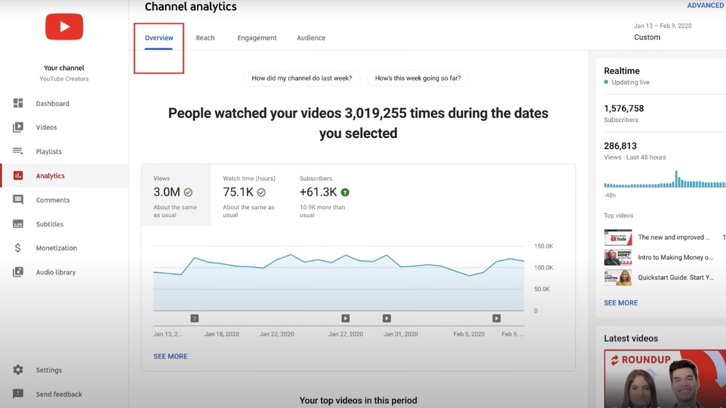Open the Dashboard from the sidebar
Viewport: 726px width, 408px height.
pyautogui.click(x=53, y=103)
